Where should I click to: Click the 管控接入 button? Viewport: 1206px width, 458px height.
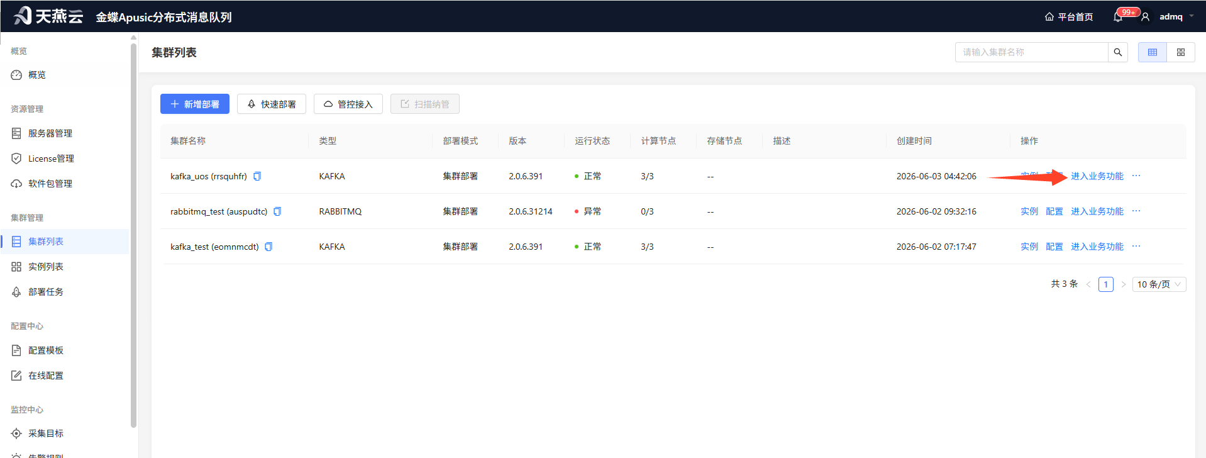348,104
